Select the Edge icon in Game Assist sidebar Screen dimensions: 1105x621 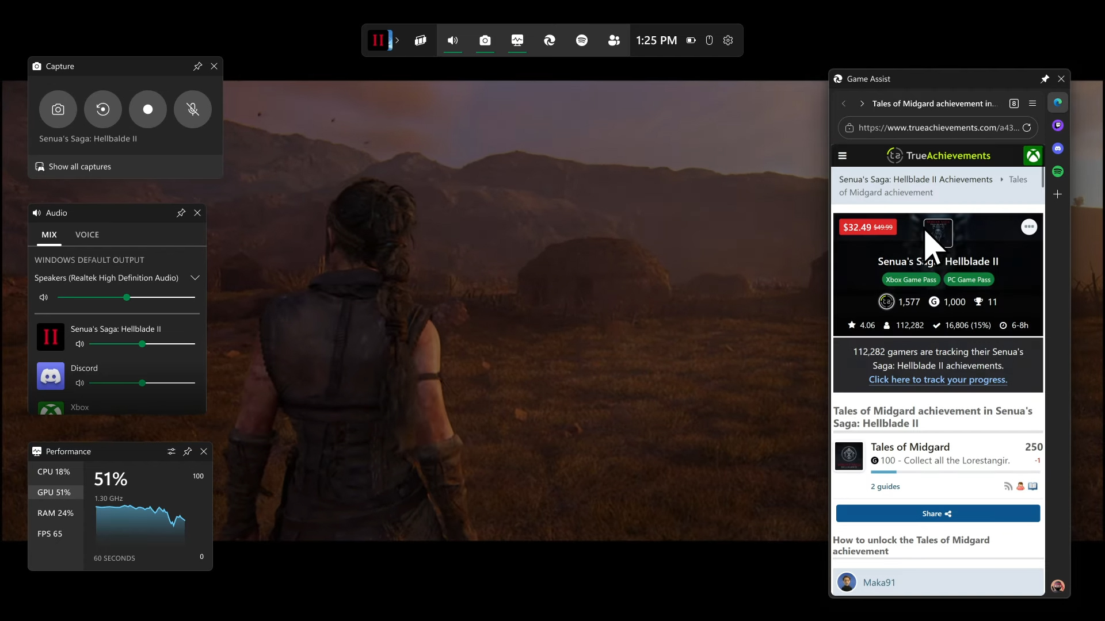1058,102
